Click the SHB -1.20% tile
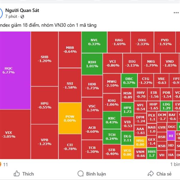This screenshot has width=180, height=180. pyautogui.click(x=44, y=58)
